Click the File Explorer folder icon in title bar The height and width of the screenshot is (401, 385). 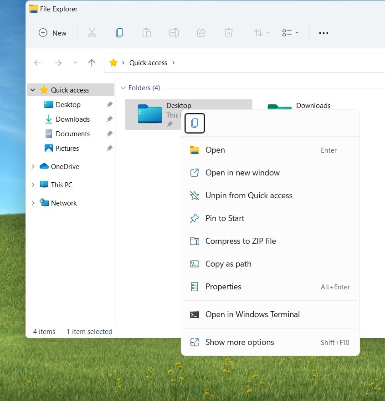click(x=34, y=9)
